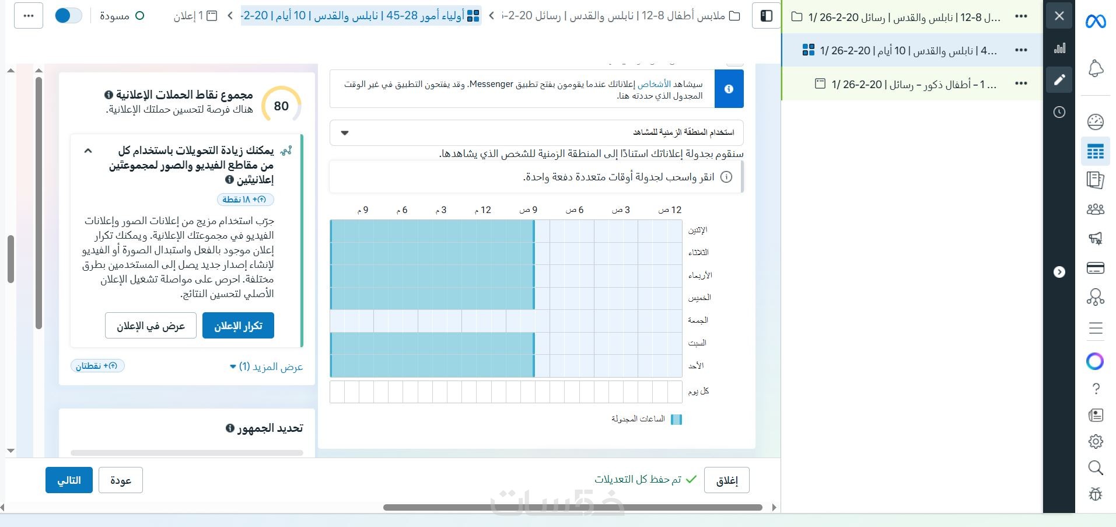Open the clock history icon
Viewport: 1116px width, 527px height.
click(x=1059, y=112)
